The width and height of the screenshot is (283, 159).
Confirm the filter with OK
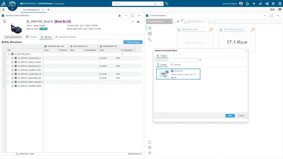tap(230, 116)
